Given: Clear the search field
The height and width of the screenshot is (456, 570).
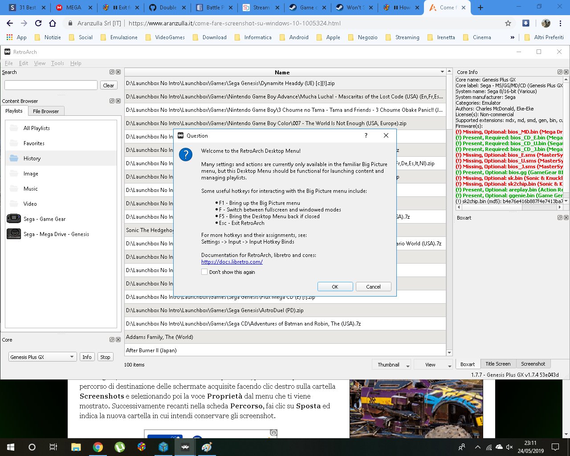Looking at the screenshot, I should [x=109, y=85].
